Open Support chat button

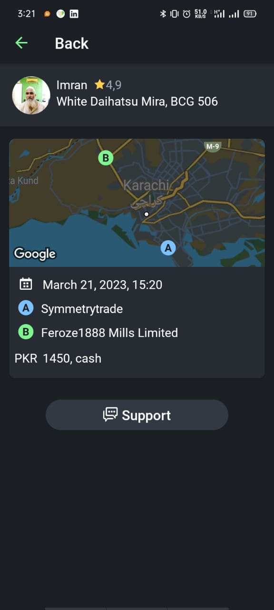pos(137,415)
